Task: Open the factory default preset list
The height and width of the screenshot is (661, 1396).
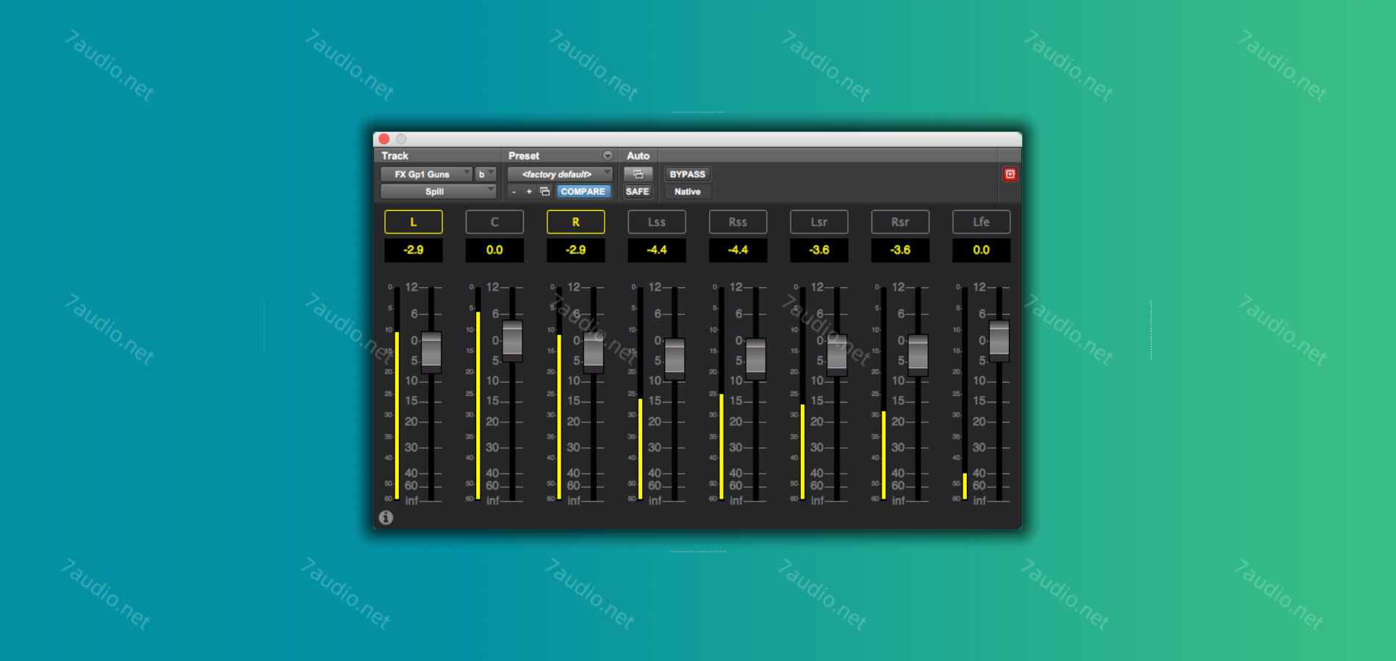Action: [x=560, y=174]
